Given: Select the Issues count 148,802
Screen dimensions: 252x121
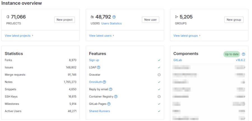Looking at the screenshot, I should point(71,67).
